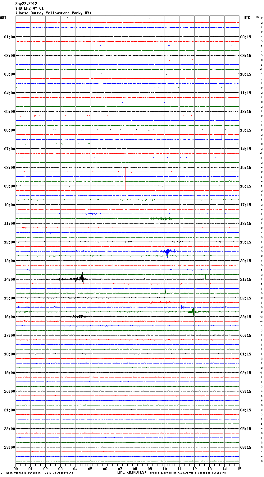Viewport: 264px width, 477px height.
Task: Click bottom axis minute tick label 07
Action: pos(120,469)
